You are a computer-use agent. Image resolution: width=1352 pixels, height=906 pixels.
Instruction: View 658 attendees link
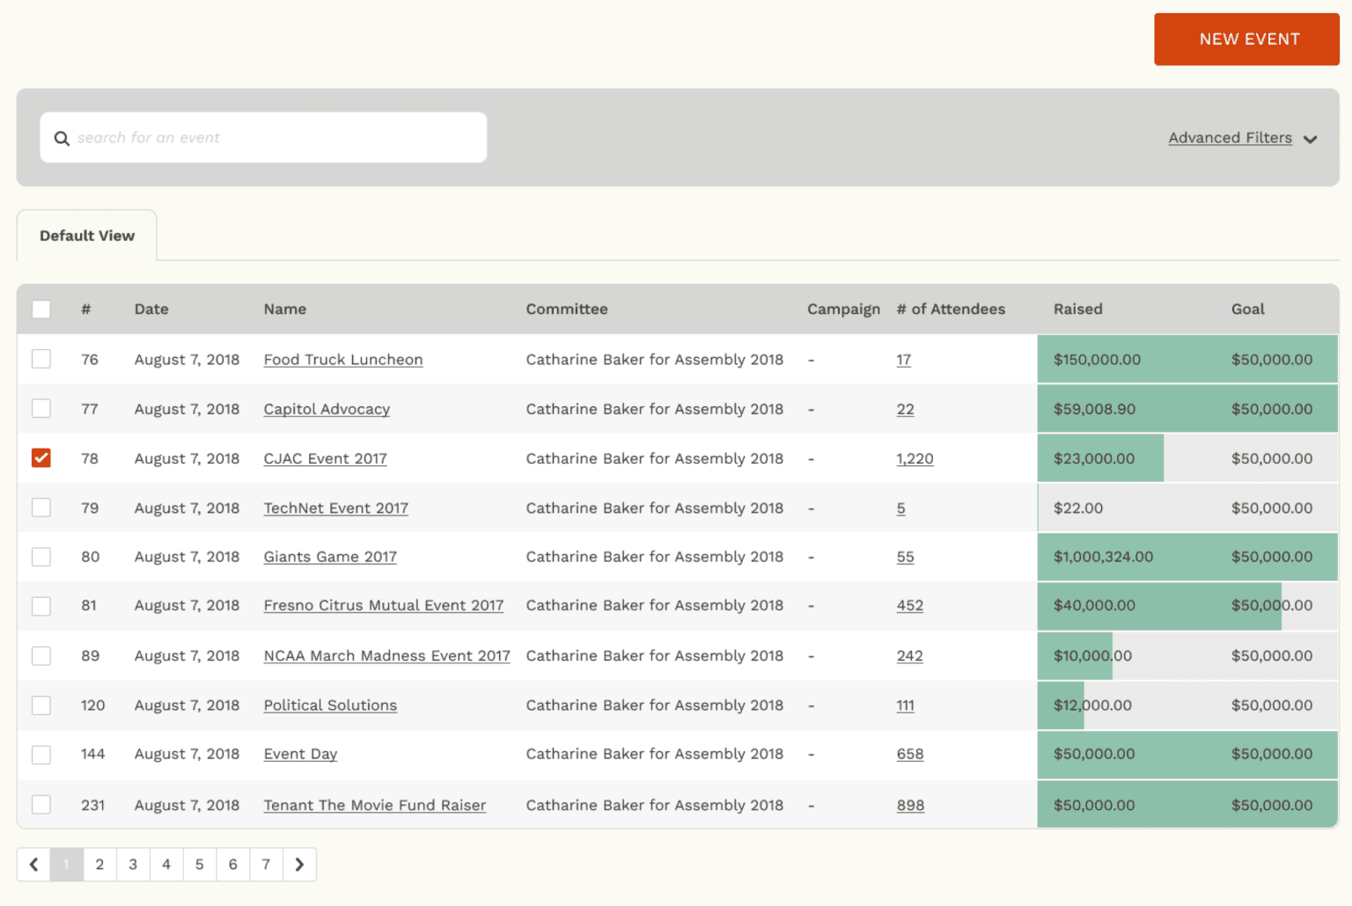tap(910, 754)
